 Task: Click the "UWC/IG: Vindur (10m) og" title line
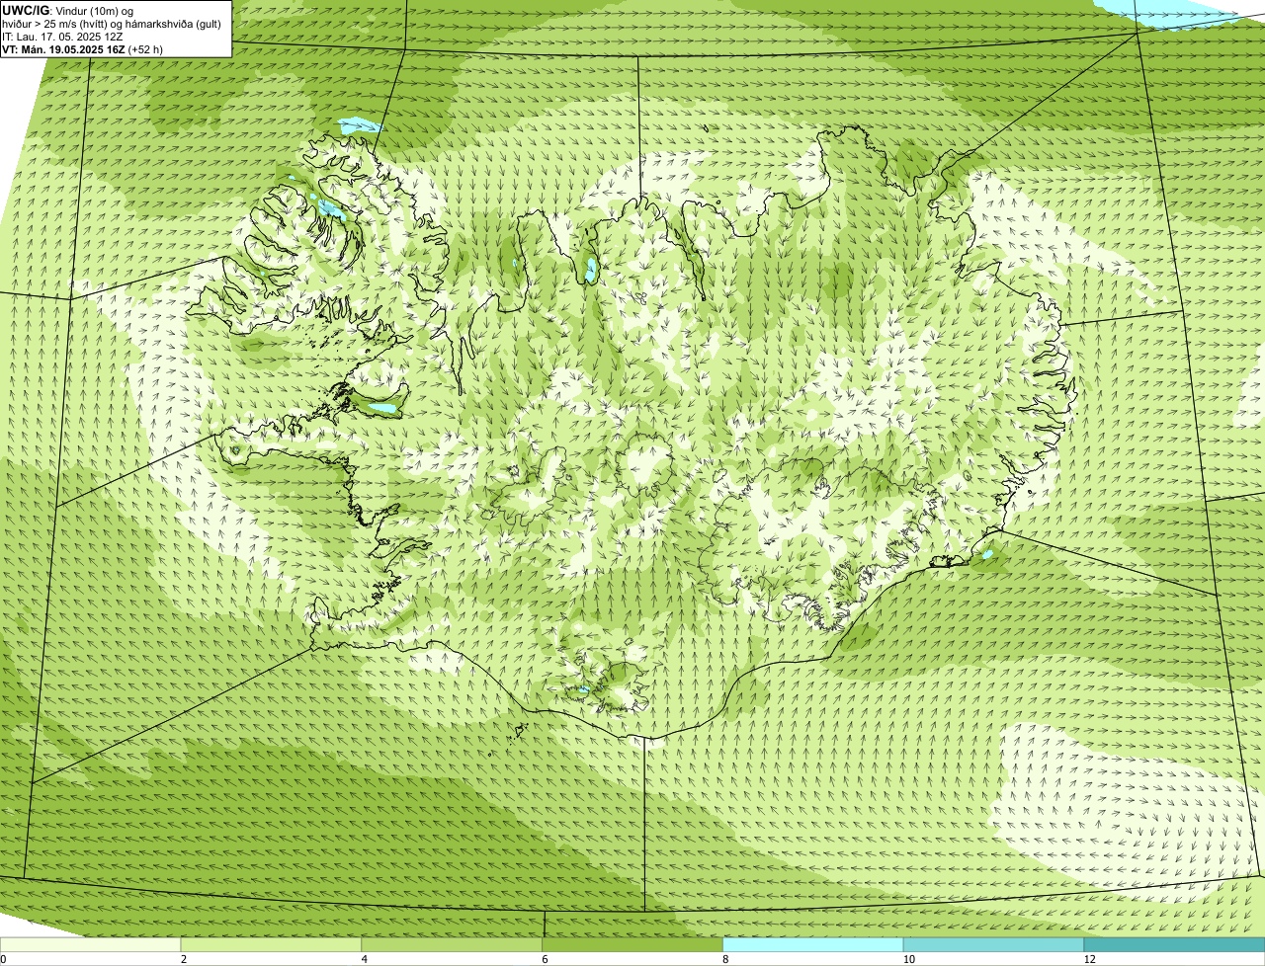[67, 10]
